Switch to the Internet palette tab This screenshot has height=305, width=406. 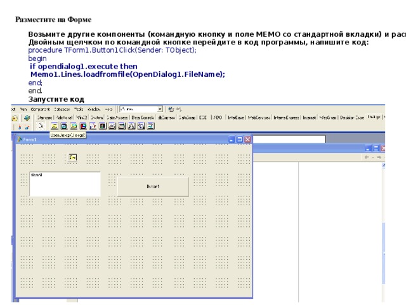(x=310, y=118)
